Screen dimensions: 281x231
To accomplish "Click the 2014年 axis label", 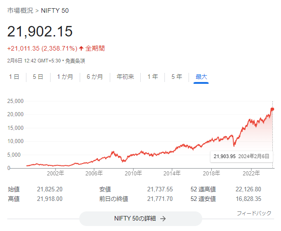I will click(x=172, y=174).
